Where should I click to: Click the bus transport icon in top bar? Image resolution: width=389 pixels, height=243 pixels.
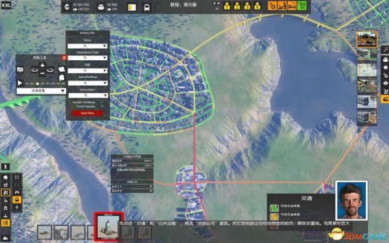147,8
